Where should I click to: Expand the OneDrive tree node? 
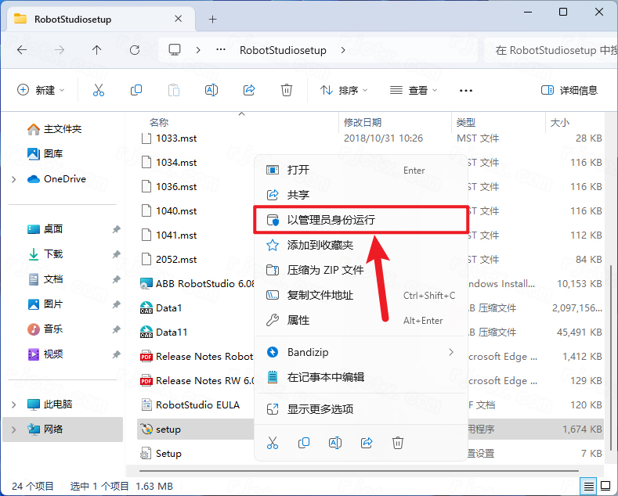[x=14, y=179]
